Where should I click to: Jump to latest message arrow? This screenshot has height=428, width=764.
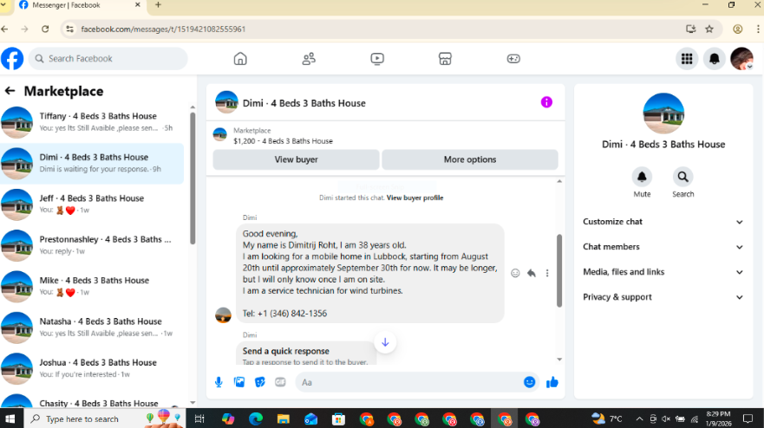click(x=385, y=342)
